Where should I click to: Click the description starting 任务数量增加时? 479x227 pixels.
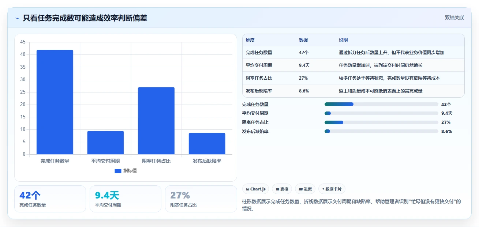[x=381, y=65]
